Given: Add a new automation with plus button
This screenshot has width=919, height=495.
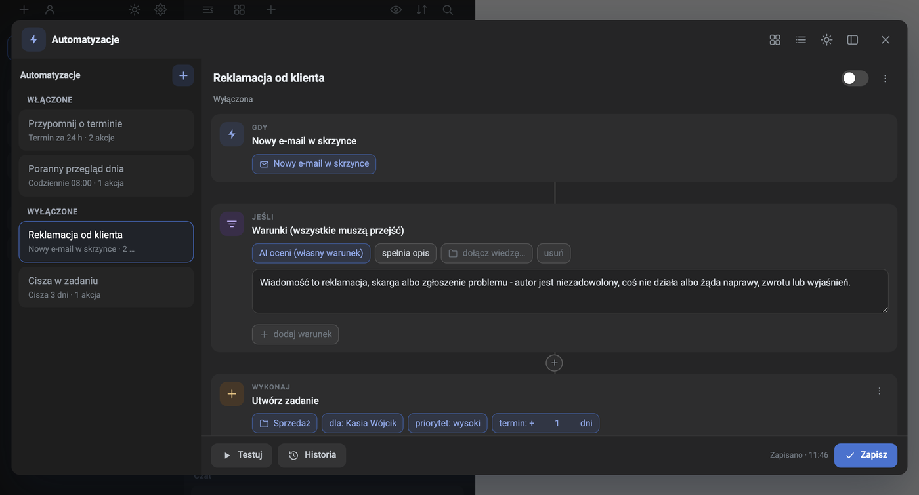Looking at the screenshot, I should point(183,75).
